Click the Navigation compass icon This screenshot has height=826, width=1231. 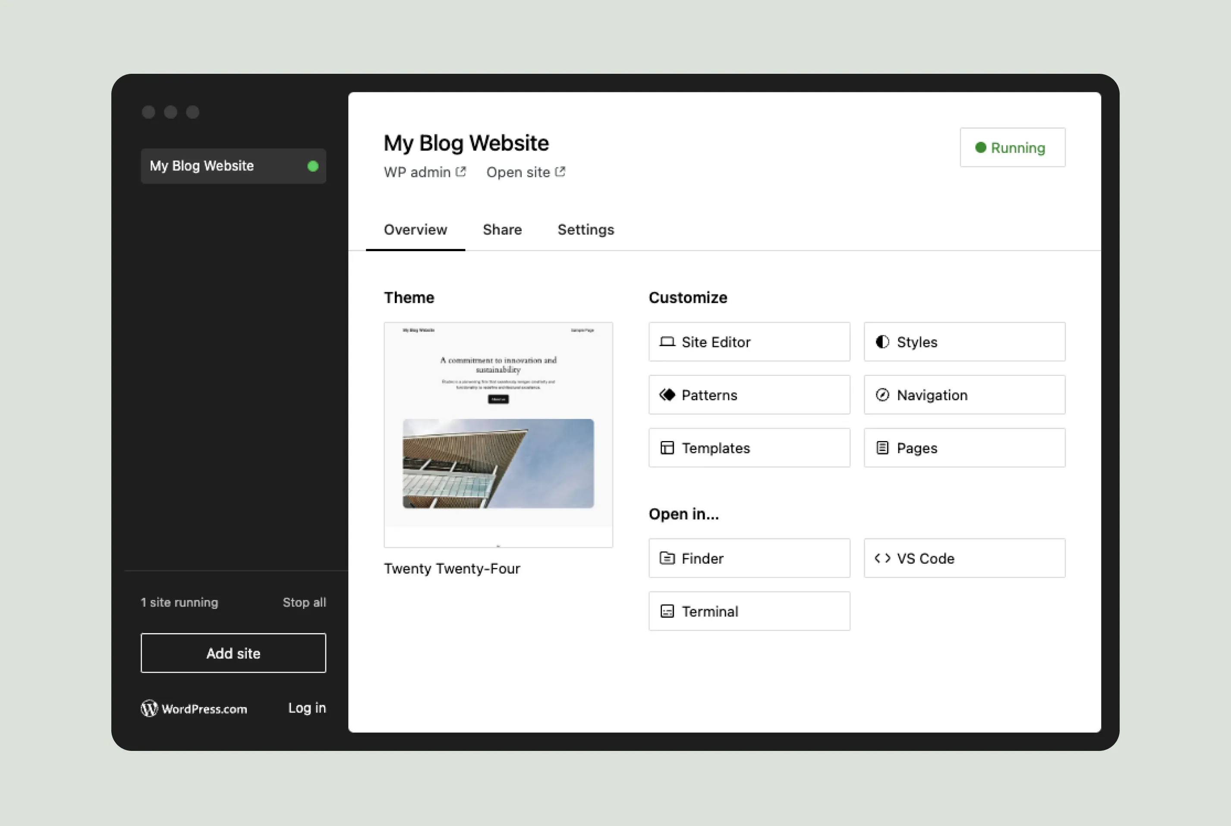tap(882, 394)
